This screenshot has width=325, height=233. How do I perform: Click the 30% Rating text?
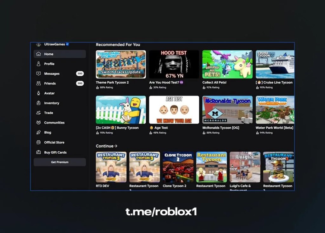coord(160,88)
